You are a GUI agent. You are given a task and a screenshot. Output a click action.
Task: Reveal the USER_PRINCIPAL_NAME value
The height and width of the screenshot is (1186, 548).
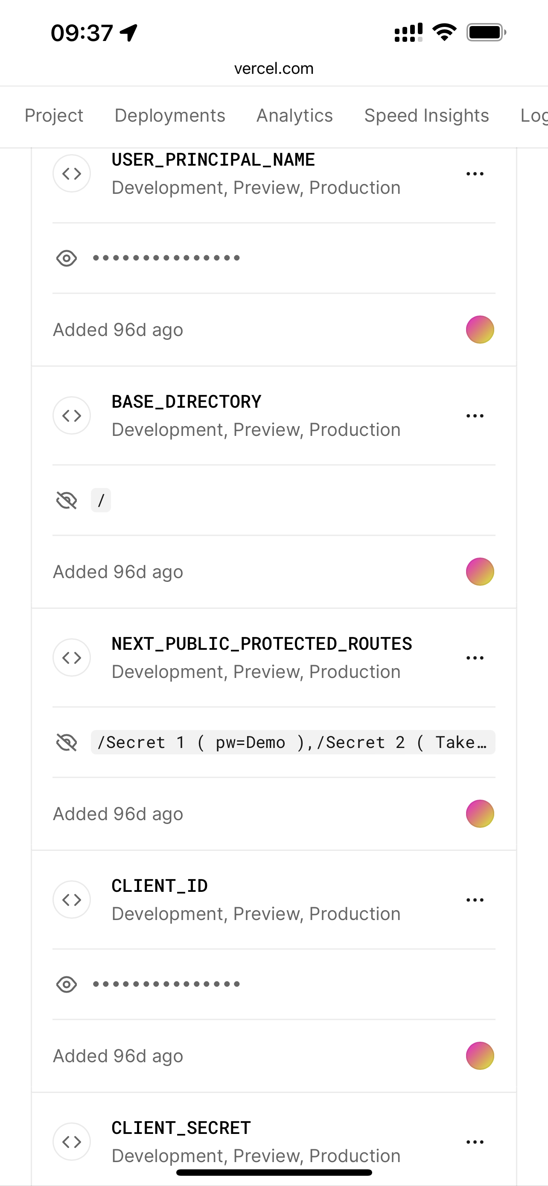(x=66, y=258)
